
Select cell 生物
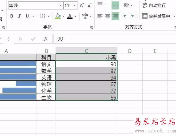(x=46, y=97)
